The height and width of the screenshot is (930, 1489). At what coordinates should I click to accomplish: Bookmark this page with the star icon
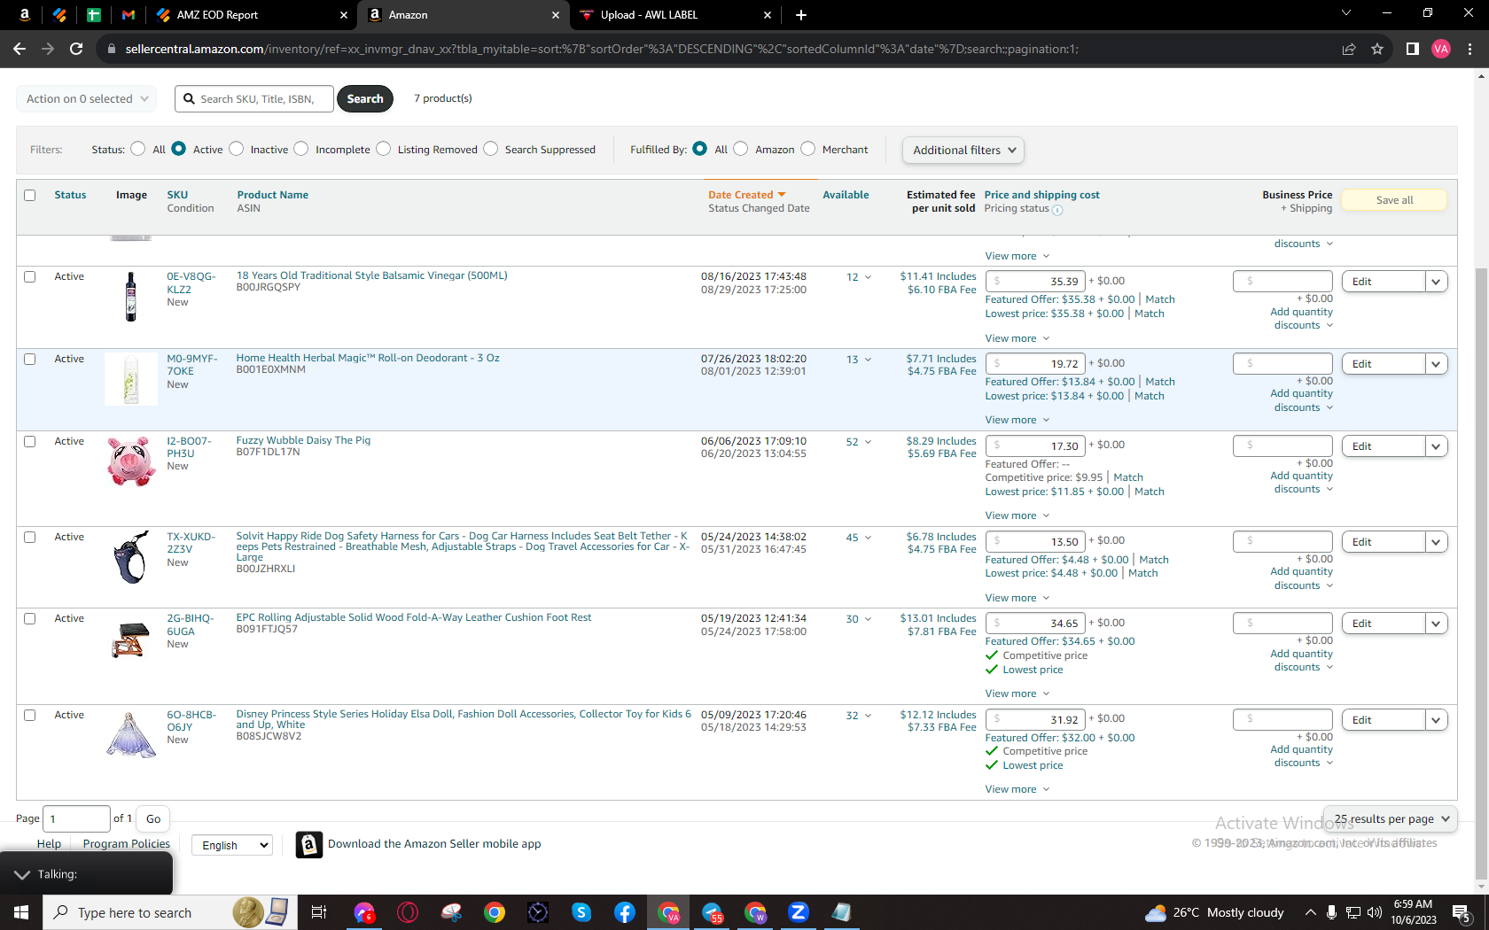point(1377,49)
